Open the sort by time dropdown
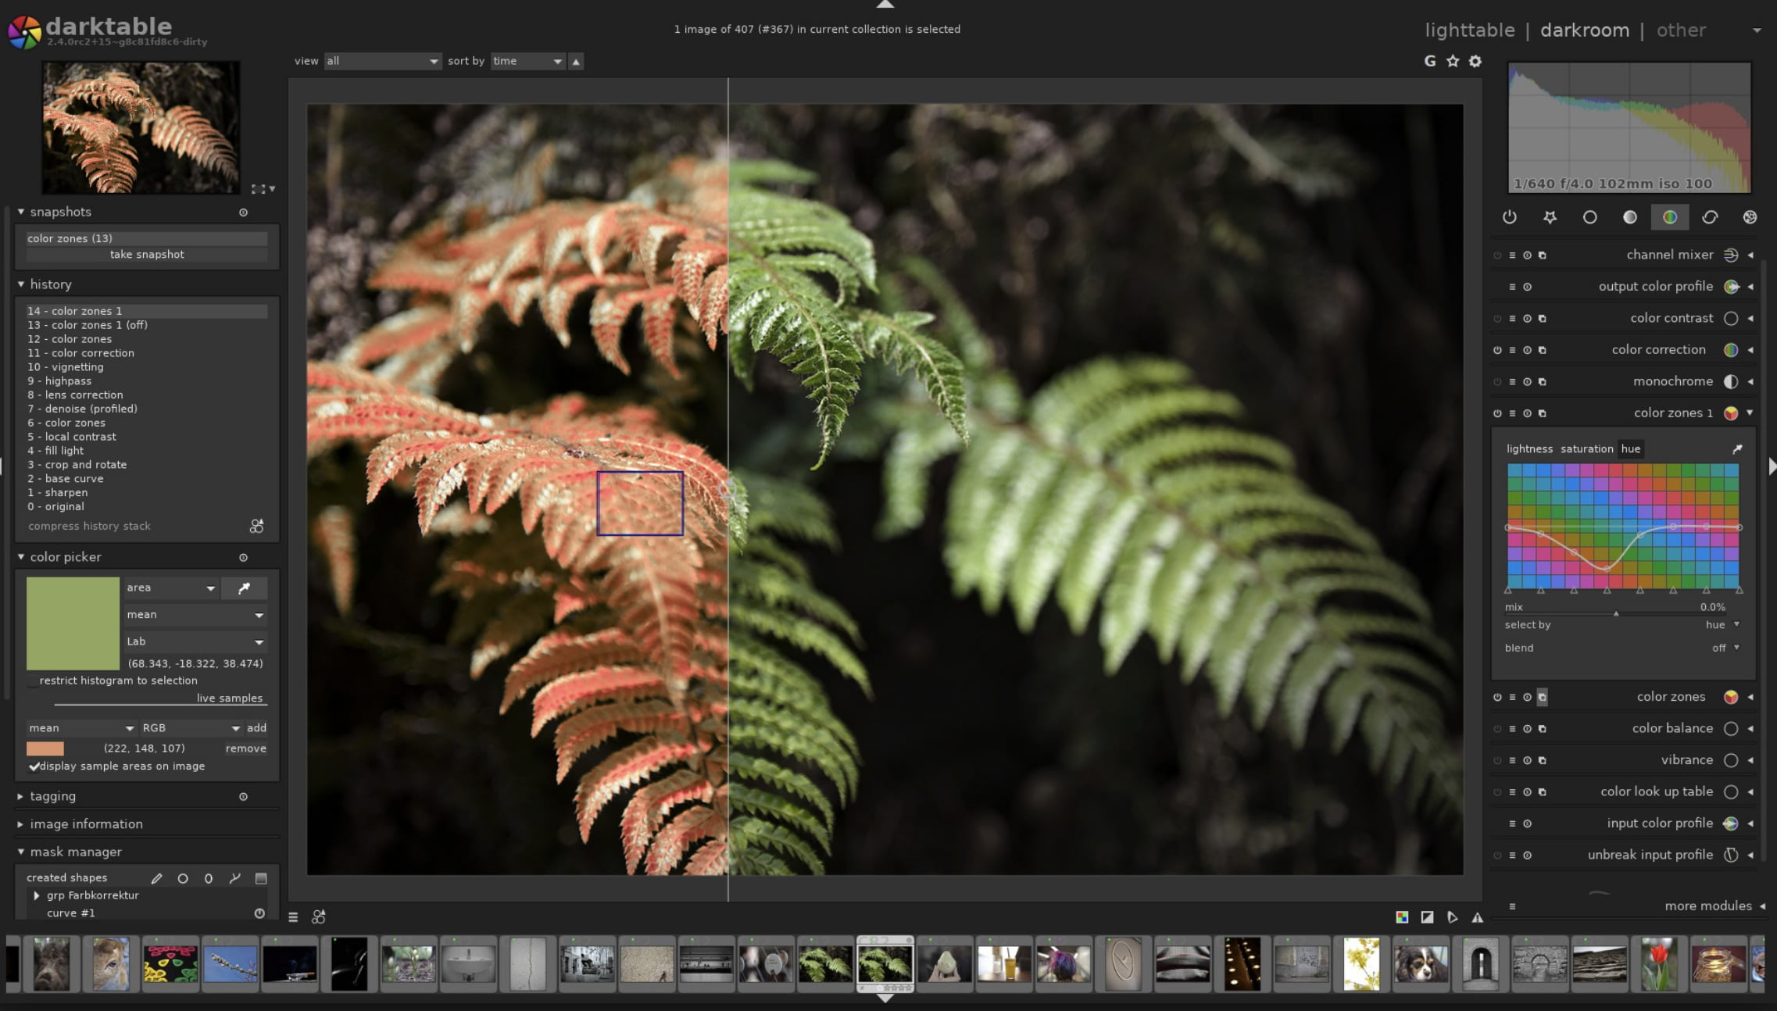The image size is (1777, 1011). pyautogui.click(x=527, y=61)
